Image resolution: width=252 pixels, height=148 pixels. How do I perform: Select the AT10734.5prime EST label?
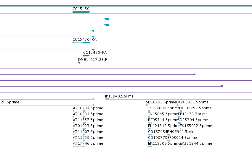click(88, 108)
